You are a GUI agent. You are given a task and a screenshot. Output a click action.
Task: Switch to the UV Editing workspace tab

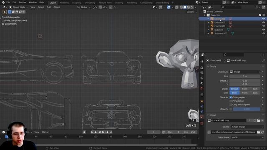point(90,3)
